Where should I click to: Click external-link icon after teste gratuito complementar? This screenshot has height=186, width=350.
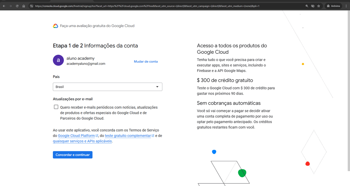coord(153,136)
